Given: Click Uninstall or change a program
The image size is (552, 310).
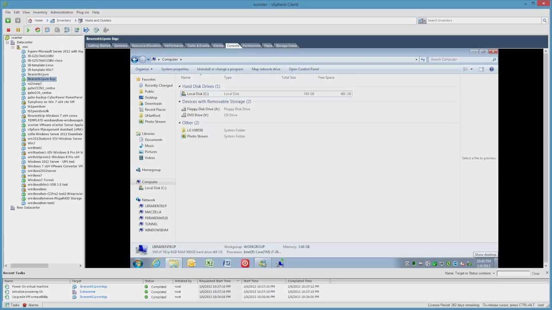Looking at the screenshot, I should (220, 69).
